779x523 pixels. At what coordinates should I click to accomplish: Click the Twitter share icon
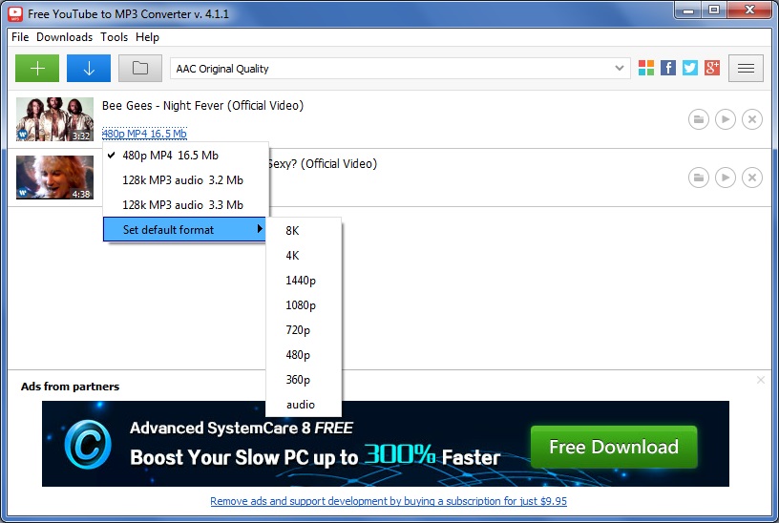689,68
